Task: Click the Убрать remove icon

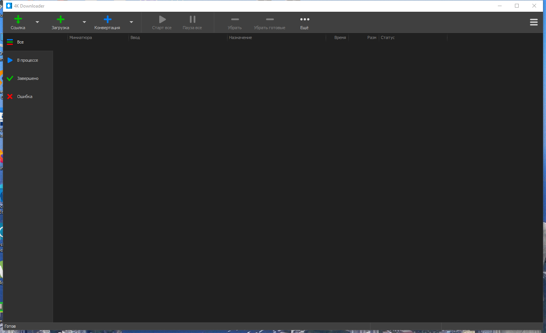Action: [x=235, y=19]
